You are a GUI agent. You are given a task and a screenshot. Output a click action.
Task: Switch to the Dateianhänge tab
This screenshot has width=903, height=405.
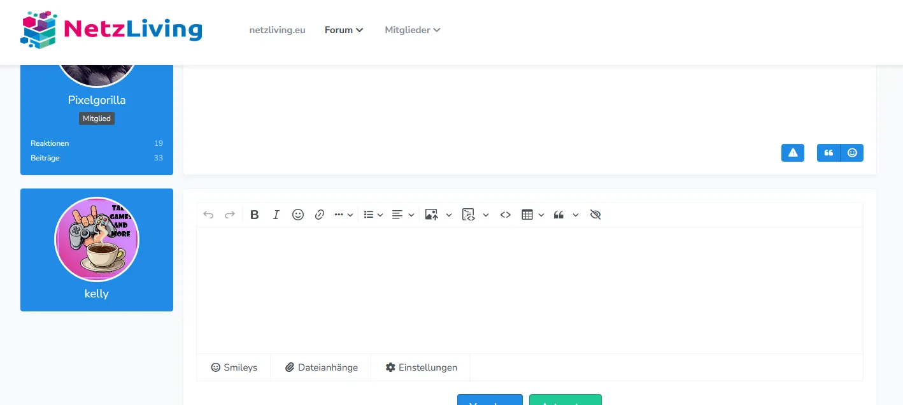[321, 367]
